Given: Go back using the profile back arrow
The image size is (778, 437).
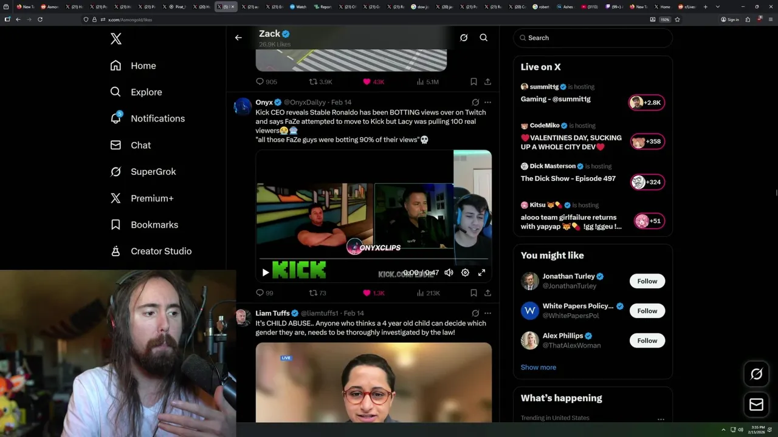Looking at the screenshot, I should point(238,38).
